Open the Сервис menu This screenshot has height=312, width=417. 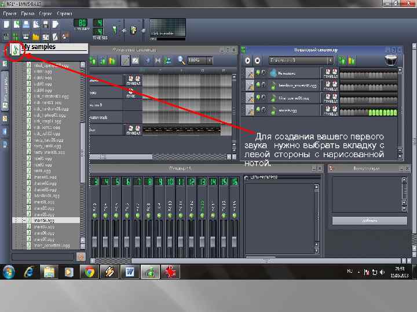click(46, 13)
